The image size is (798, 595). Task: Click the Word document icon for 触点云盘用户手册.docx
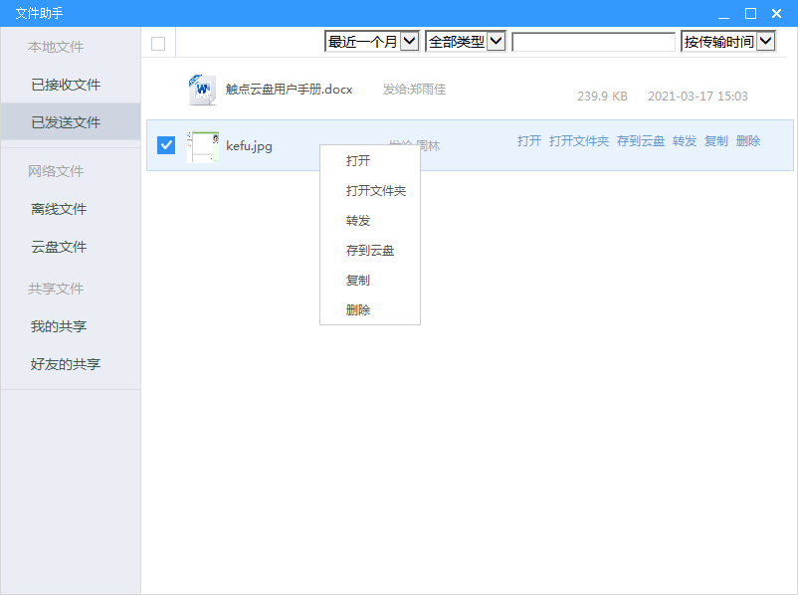202,90
